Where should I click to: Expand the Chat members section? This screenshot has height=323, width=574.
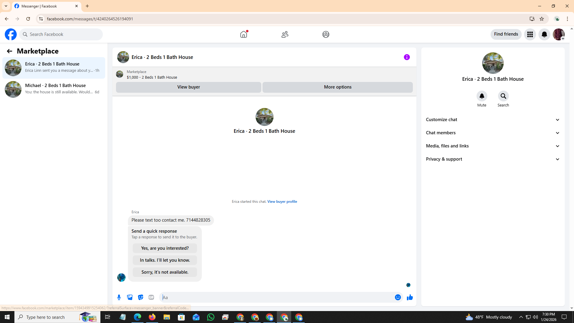pyautogui.click(x=493, y=133)
